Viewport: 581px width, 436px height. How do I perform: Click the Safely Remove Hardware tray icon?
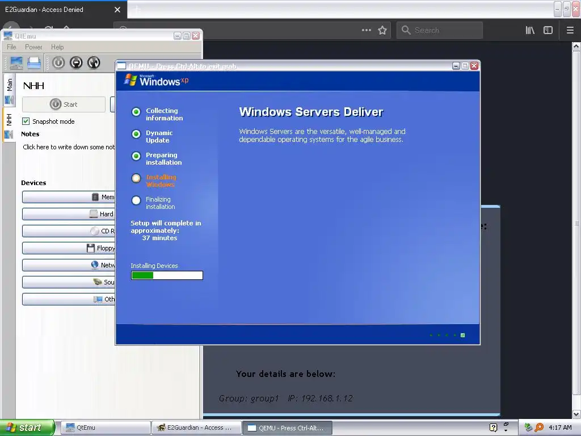pos(528,427)
